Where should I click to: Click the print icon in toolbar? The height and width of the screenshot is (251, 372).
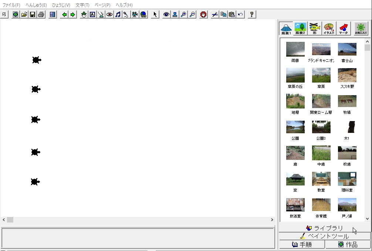(x=41, y=14)
